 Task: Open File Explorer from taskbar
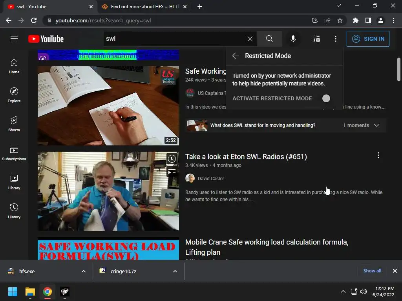[x=30, y=292]
